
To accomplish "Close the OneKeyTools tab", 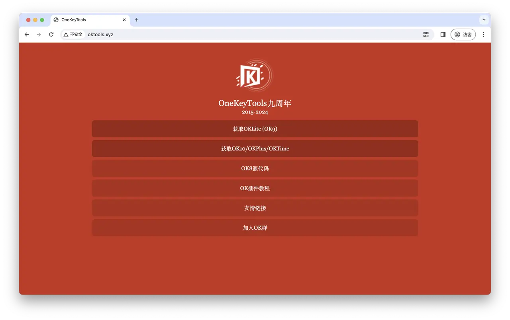I will 124,20.
